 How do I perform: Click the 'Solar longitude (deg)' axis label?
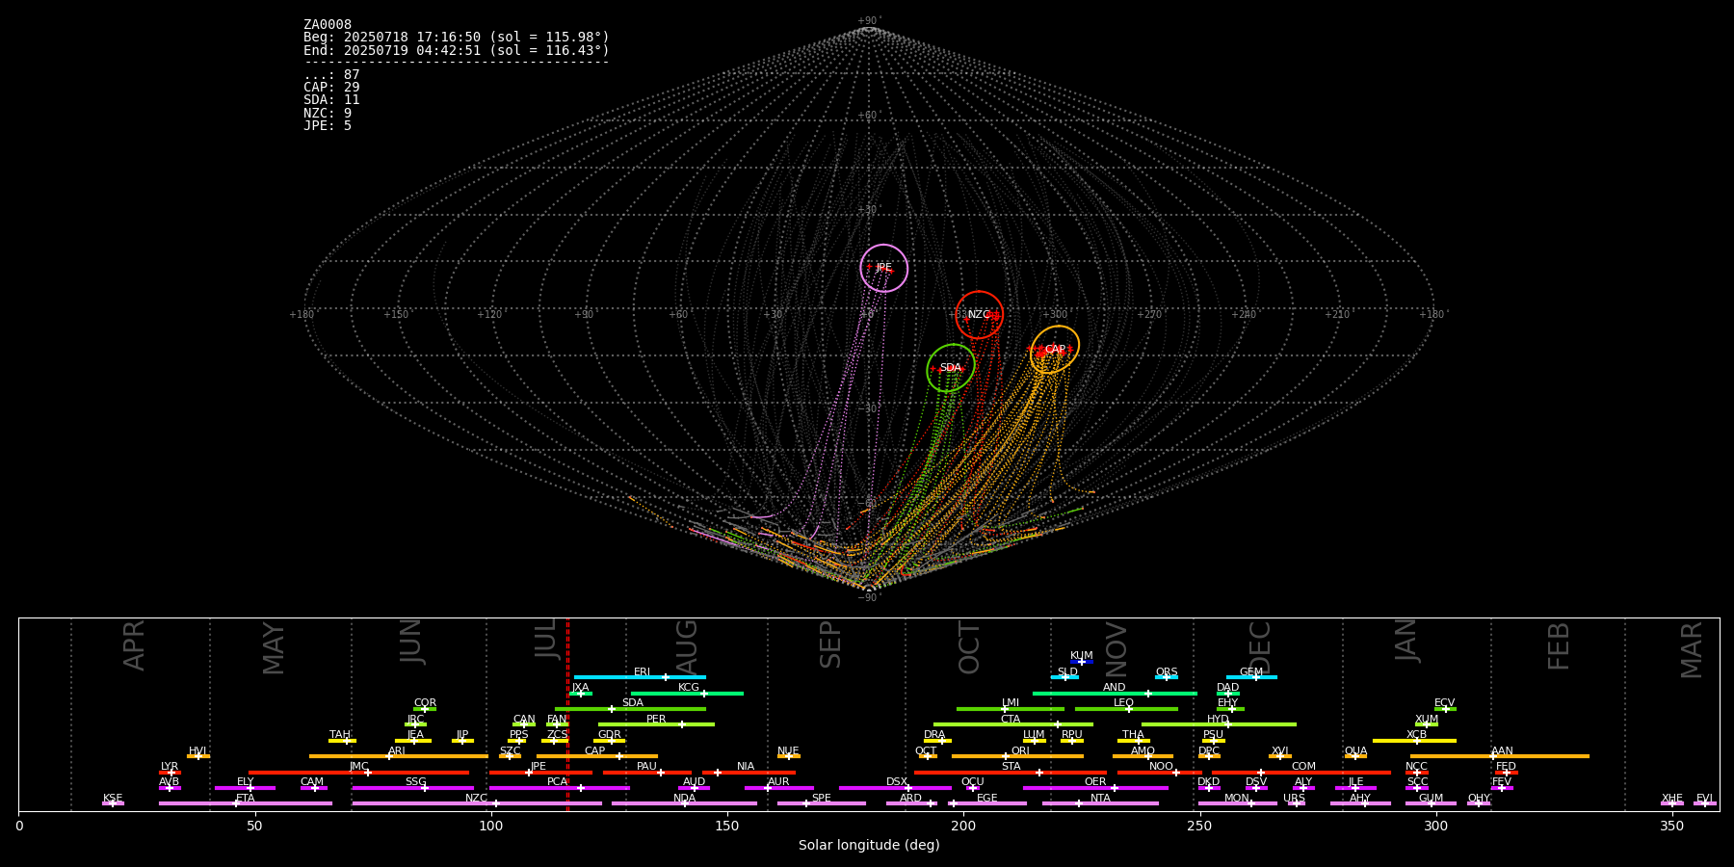coord(869,846)
